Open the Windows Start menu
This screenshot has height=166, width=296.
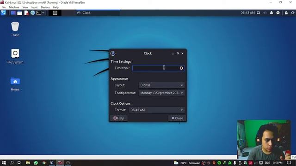[x=4, y=163]
